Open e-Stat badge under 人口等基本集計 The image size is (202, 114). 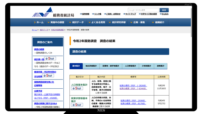pos(77,88)
